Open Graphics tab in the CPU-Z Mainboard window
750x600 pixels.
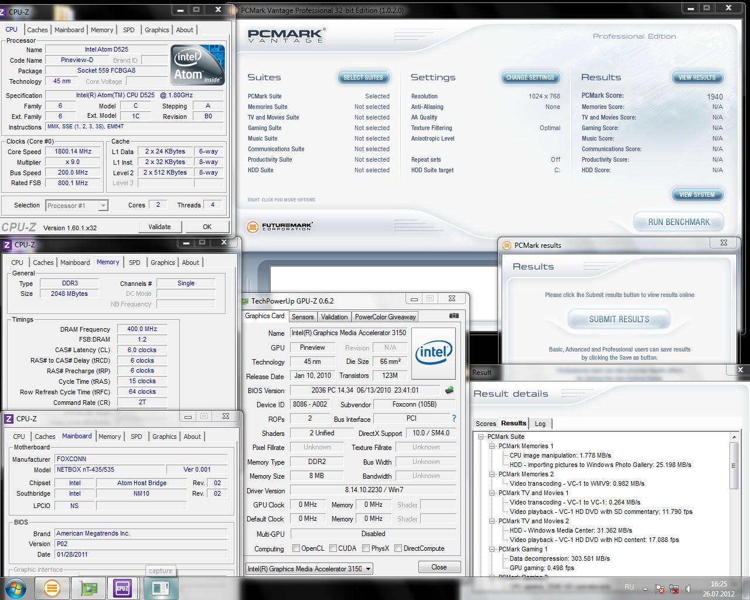165,437
